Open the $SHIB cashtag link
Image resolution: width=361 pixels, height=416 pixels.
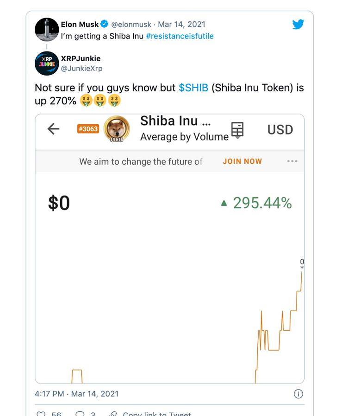tap(193, 88)
